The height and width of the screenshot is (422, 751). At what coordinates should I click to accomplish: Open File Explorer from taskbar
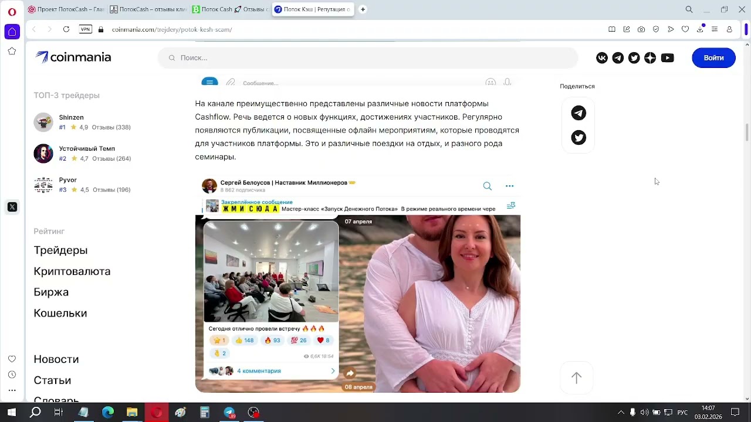tap(132, 413)
